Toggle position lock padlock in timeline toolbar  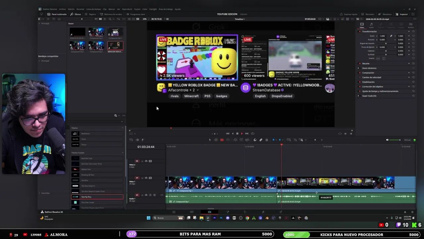[267, 140]
